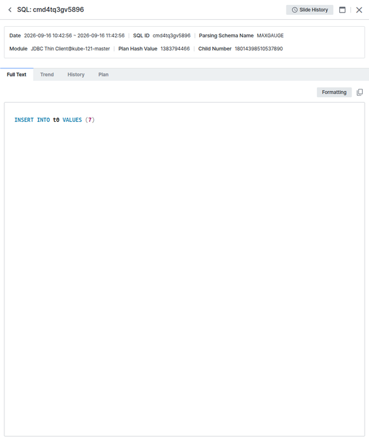Screen dimensions: 369x443
Task: Select Parsing Schema Name MAXGAUGE
Action: tap(270, 35)
